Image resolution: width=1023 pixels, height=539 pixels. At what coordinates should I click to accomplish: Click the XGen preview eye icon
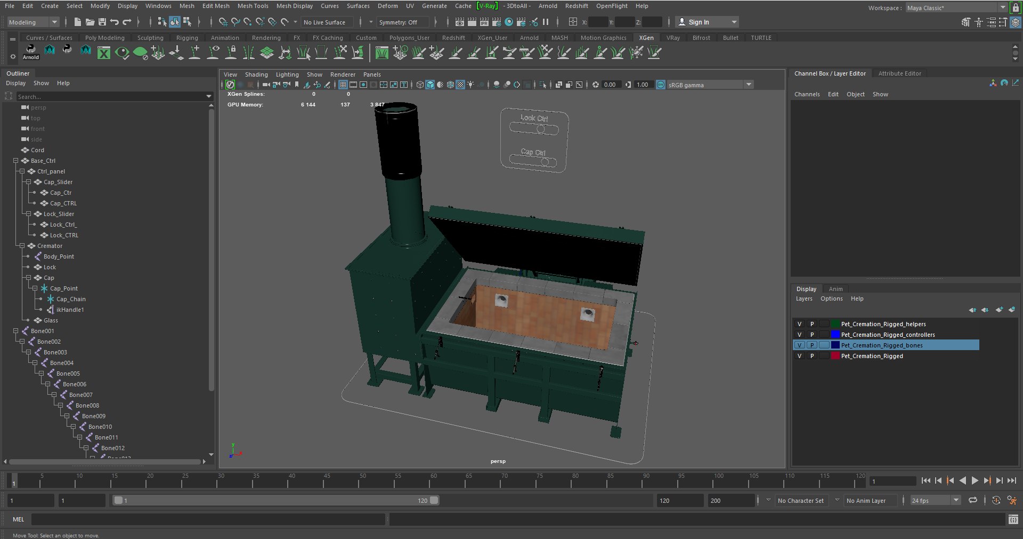click(x=122, y=53)
